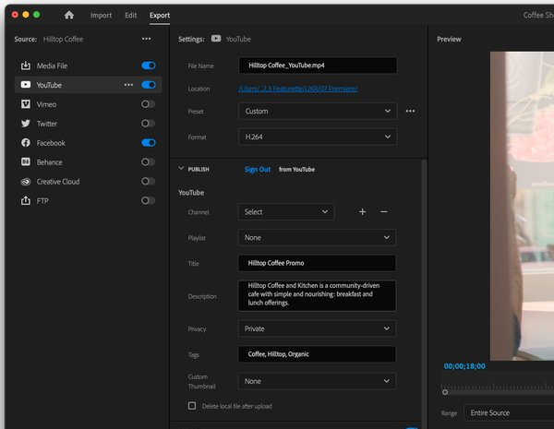554x429 pixels.
Task: Click the Sign Out link
Action: coord(258,170)
